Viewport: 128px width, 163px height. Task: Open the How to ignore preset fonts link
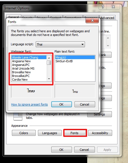pos(29,104)
